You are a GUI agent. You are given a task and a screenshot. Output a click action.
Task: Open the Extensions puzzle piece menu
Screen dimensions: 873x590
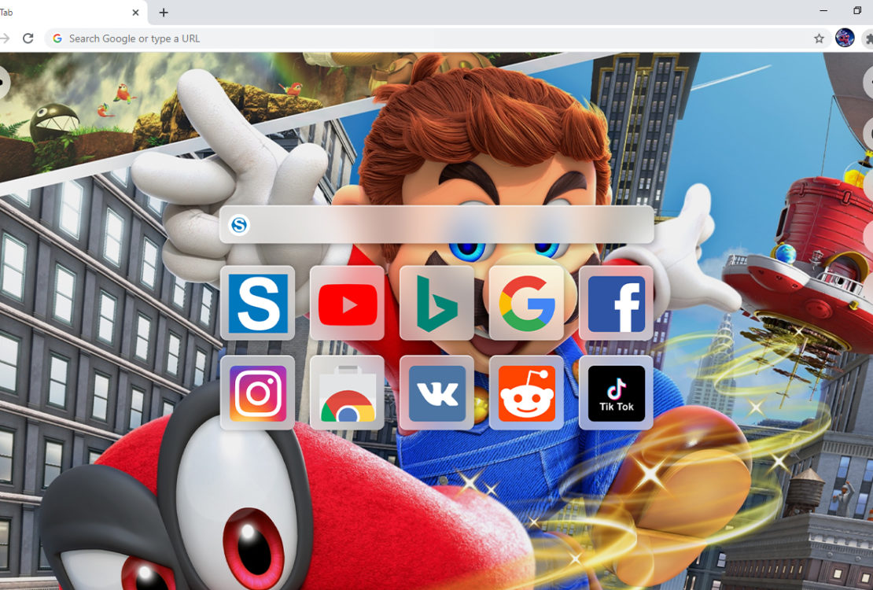click(x=868, y=39)
